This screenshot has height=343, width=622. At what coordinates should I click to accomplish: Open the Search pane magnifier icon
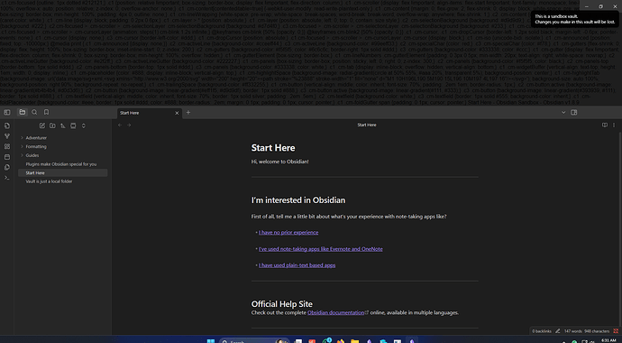coord(34,113)
